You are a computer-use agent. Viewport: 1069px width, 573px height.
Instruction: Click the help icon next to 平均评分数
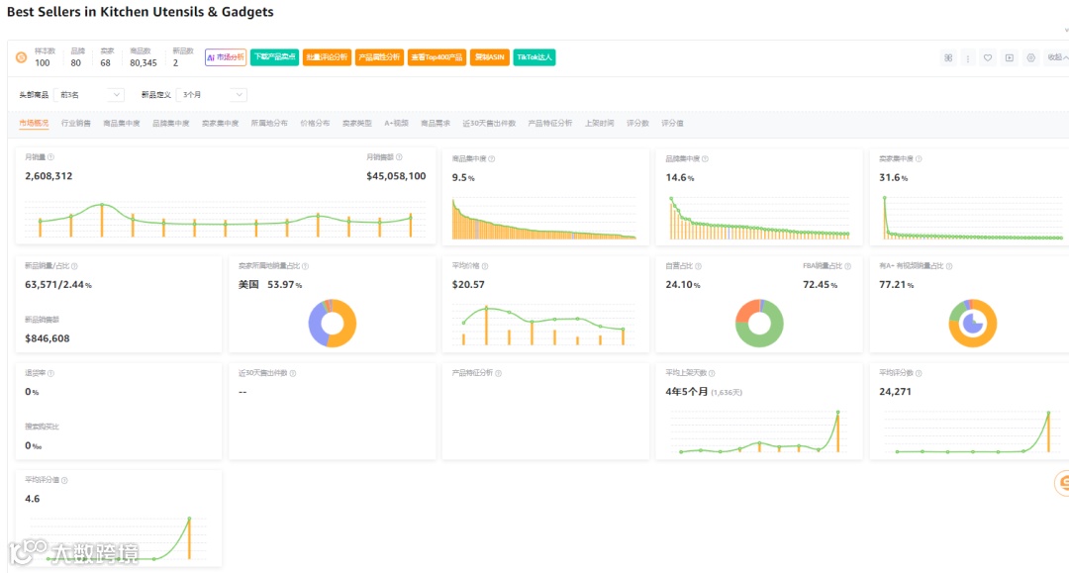919,373
